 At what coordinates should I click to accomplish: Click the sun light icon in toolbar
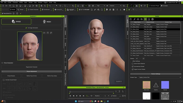tap(107, 6)
